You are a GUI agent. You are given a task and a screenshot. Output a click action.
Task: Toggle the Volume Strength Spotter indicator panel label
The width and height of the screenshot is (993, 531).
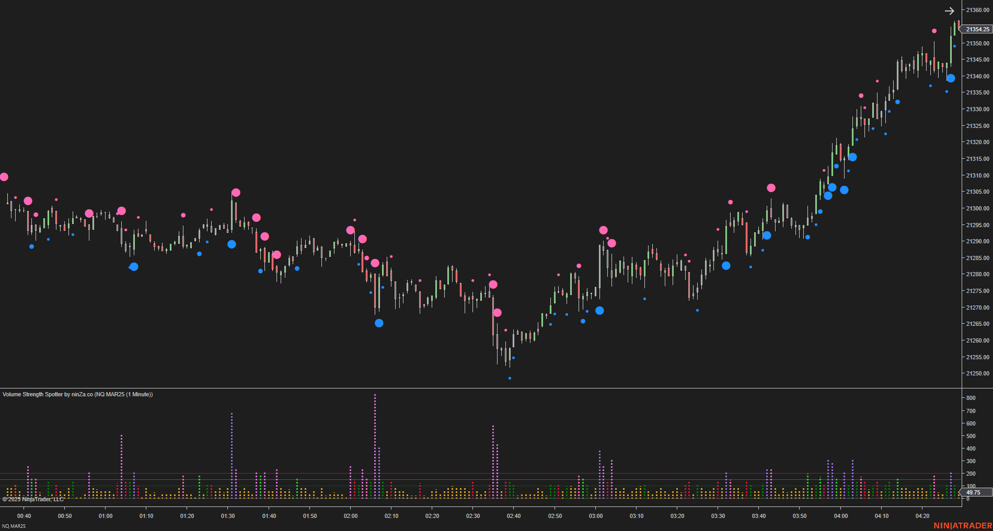click(77, 394)
